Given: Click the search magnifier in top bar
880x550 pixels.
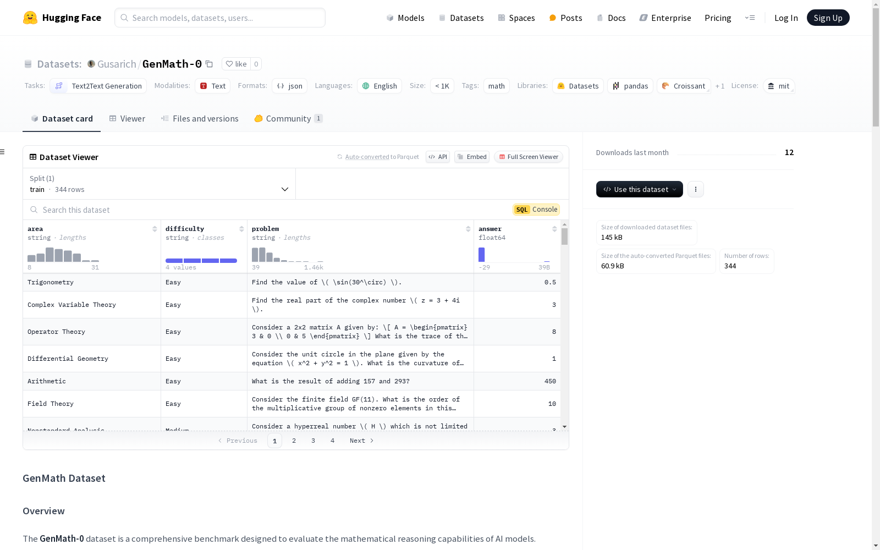Looking at the screenshot, I should click(124, 18).
